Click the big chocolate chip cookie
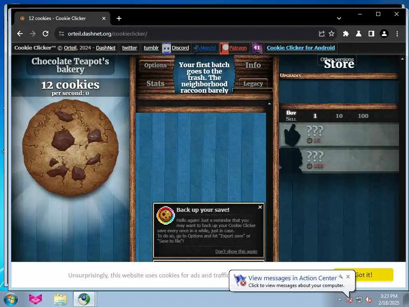409x307 pixels. (70, 148)
